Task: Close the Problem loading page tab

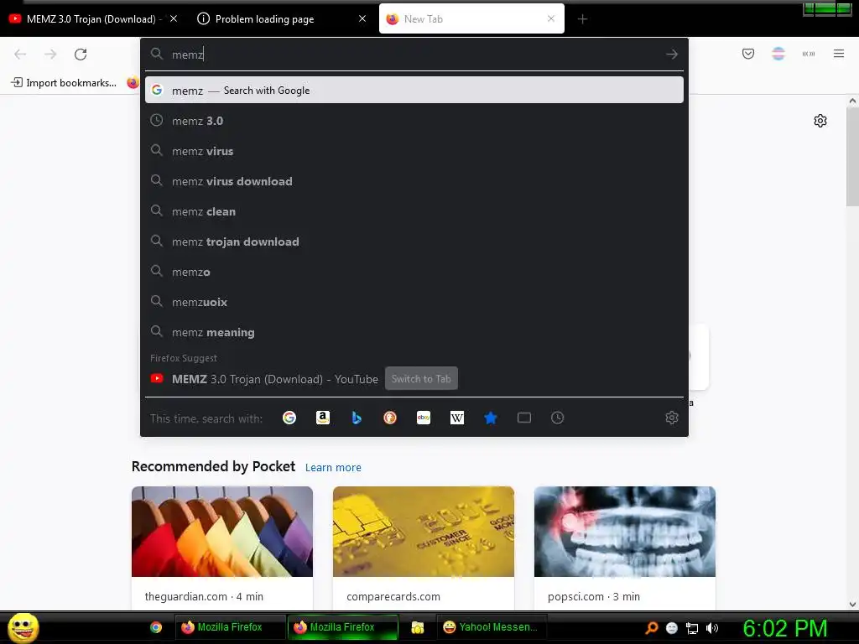Action: (x=362, y=18)
